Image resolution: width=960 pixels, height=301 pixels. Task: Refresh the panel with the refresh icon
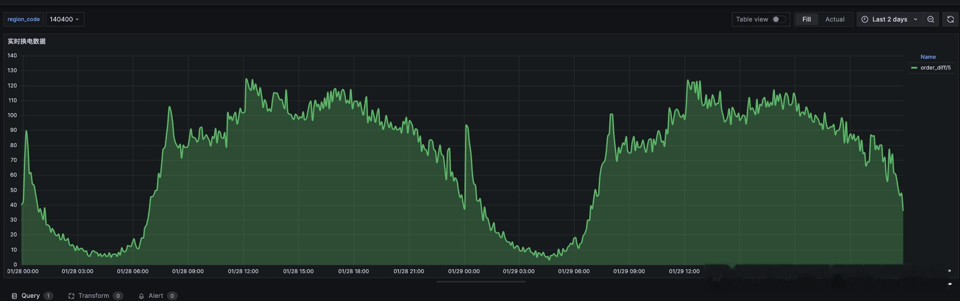pyautogui.click(x=950, y=19)
